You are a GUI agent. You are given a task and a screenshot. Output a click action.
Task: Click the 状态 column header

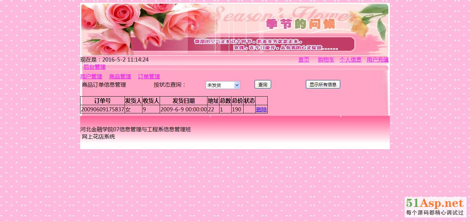click(249, 101)
